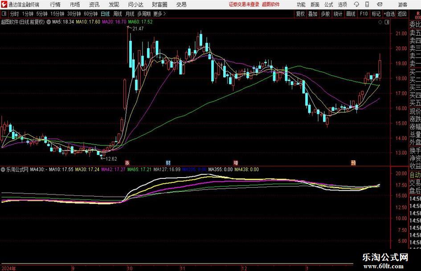Click the diamond icon above the chart
The image size is (421, 271).
click(x=380, y=22)
